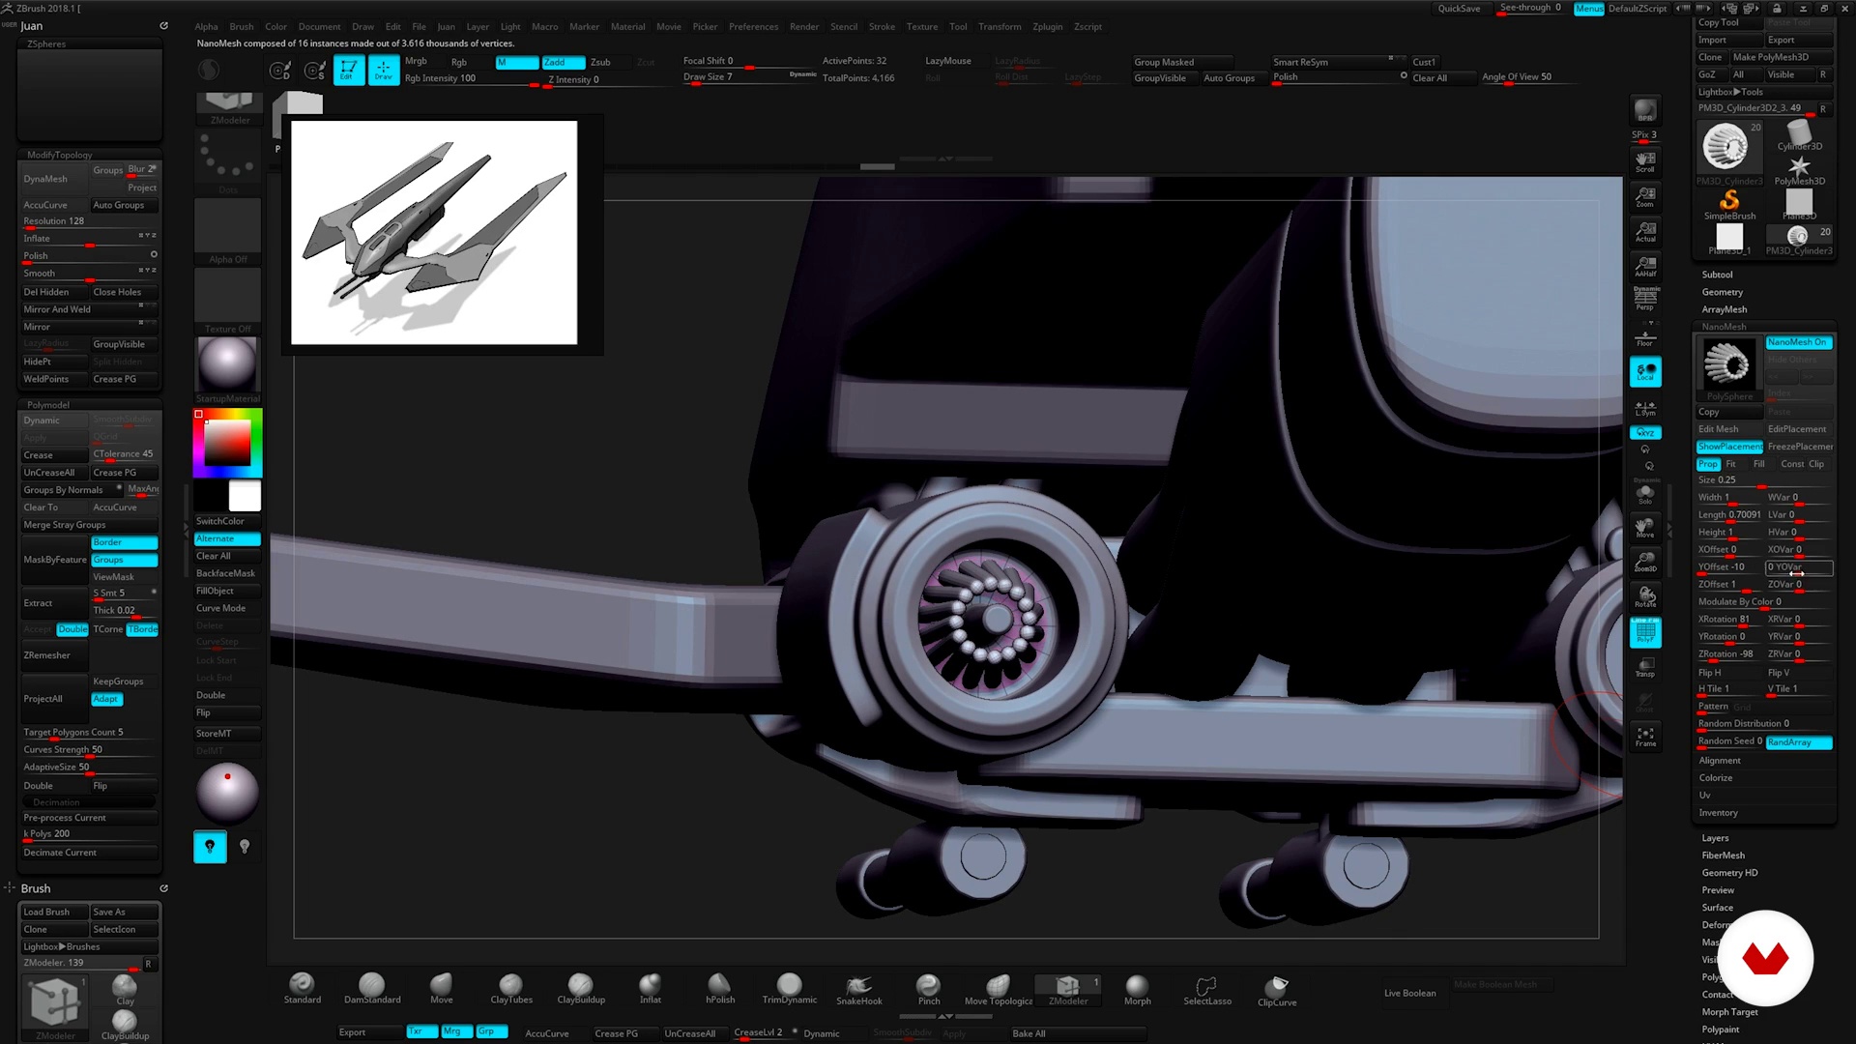
Task: Expand NanoMesh Colorize subsection
Action: click(x=1716, y=778)
